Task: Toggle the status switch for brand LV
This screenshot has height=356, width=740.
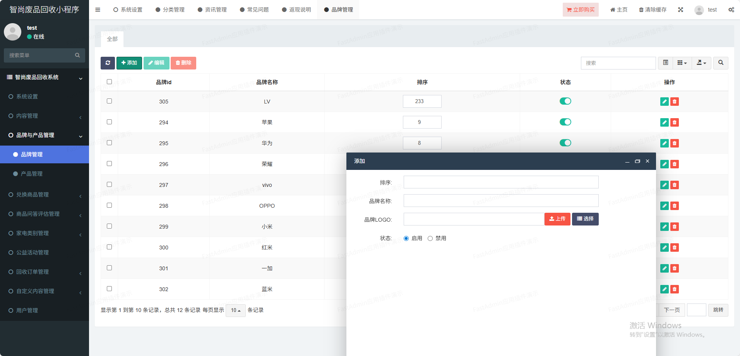Action: [565, 101]
